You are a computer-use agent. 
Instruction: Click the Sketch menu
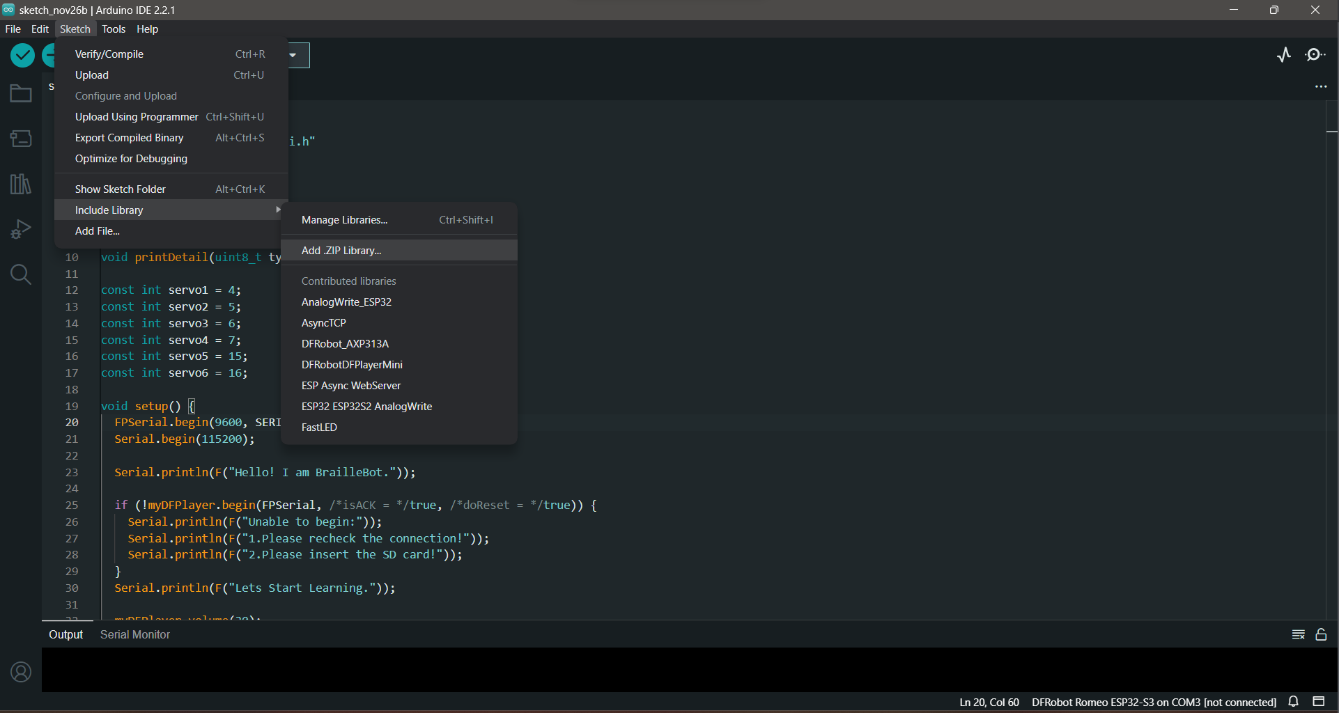pyautogui.click(x=75, y=29)
